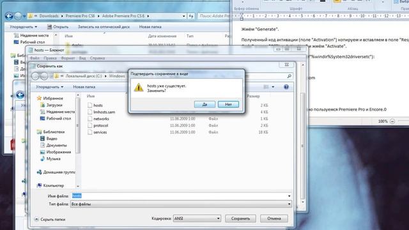Open Недавние места in Save As sidebar
This screenshot has height=230, width=409.
[58, 112]
